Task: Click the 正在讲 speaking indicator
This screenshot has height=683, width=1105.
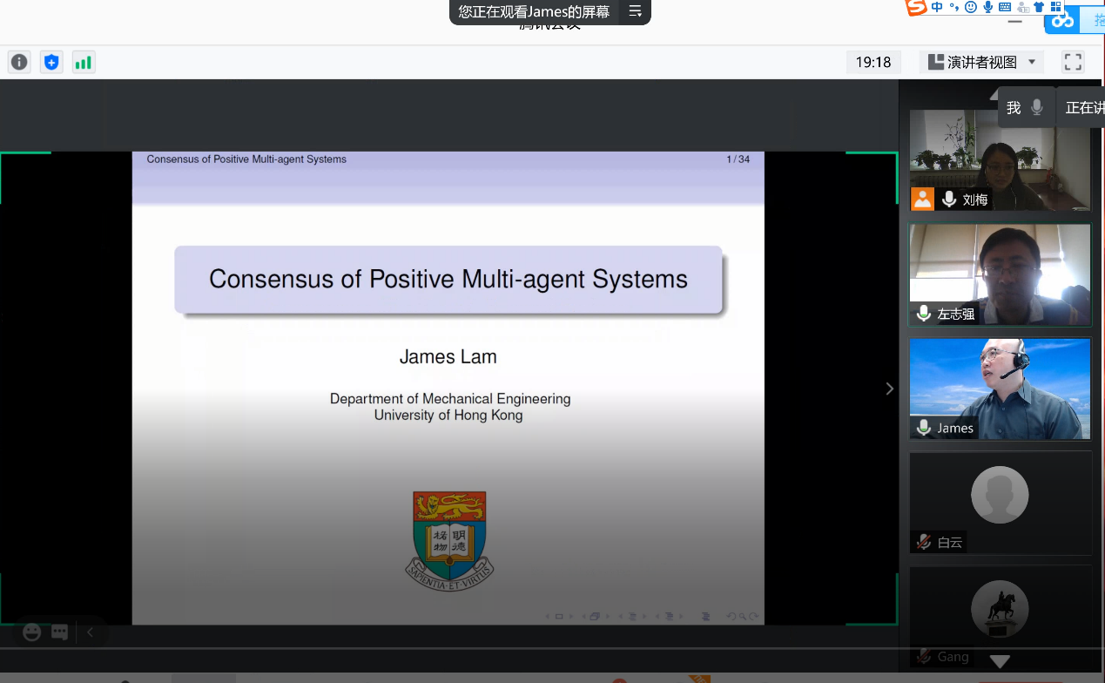Action: click(x=1083, y=107)
